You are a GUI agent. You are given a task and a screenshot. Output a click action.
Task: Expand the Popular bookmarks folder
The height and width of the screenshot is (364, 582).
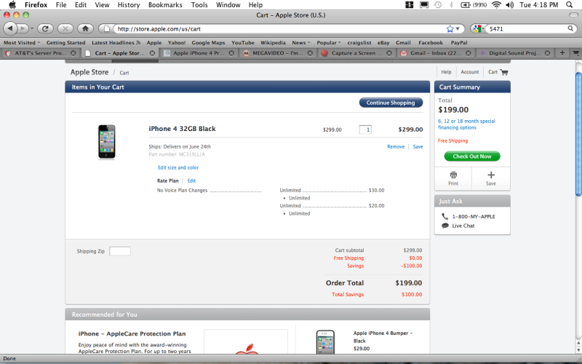[x=329, y=43]
